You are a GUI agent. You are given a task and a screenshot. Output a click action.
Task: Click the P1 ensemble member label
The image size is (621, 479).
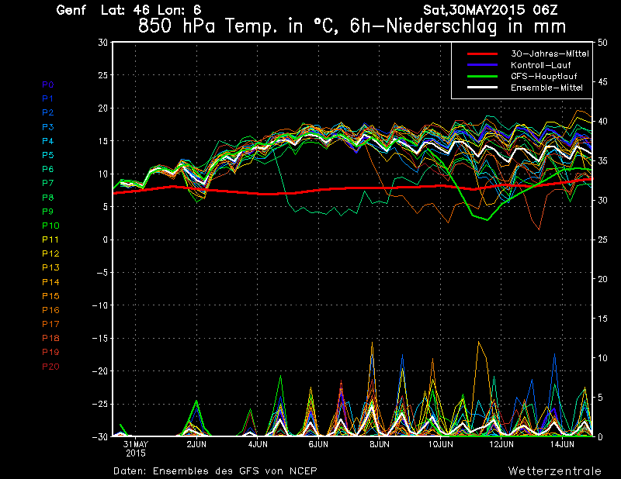[x=47, y=98]
